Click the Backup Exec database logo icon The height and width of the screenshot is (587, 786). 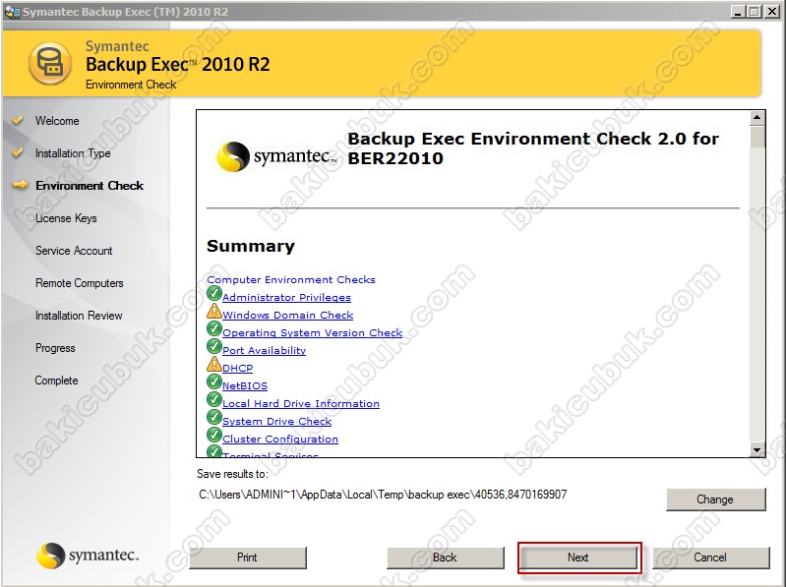[x=50, y=64]
